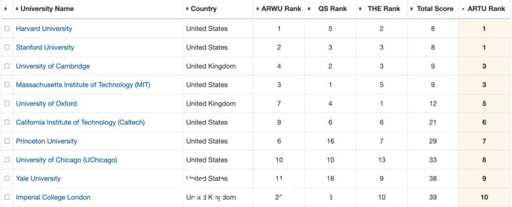Follow University of Chicago (UChicago) link
The image size is (512, 207).
(x=67, y=160)
